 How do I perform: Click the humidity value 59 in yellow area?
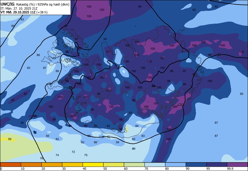(10, 139)
